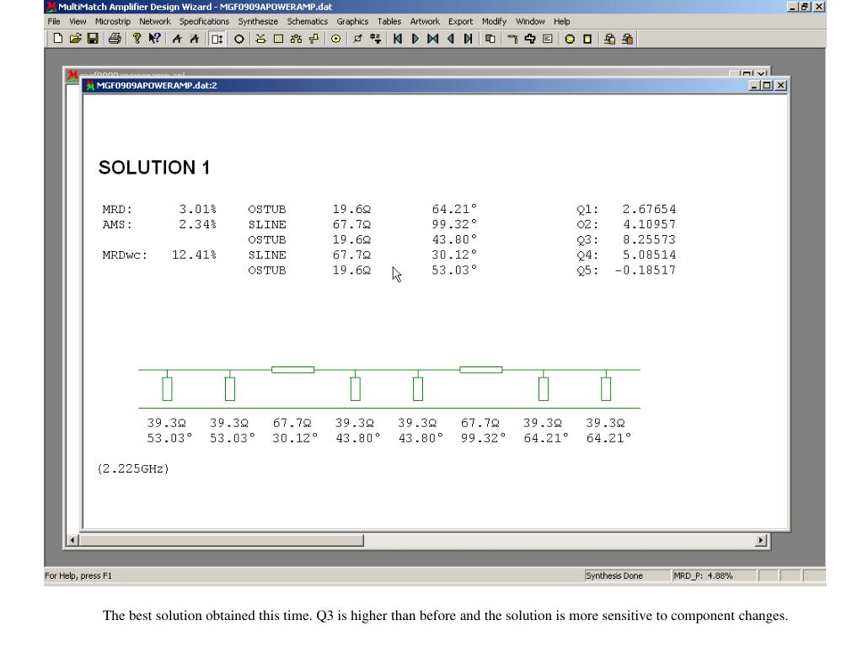Click the yellow table grid toolbar icon
Image resolution: width=863 pixels, height=647 pixels.
click(x=278, y=39)
